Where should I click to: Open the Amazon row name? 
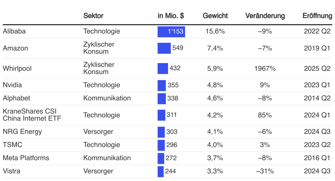tap(15, 48)
